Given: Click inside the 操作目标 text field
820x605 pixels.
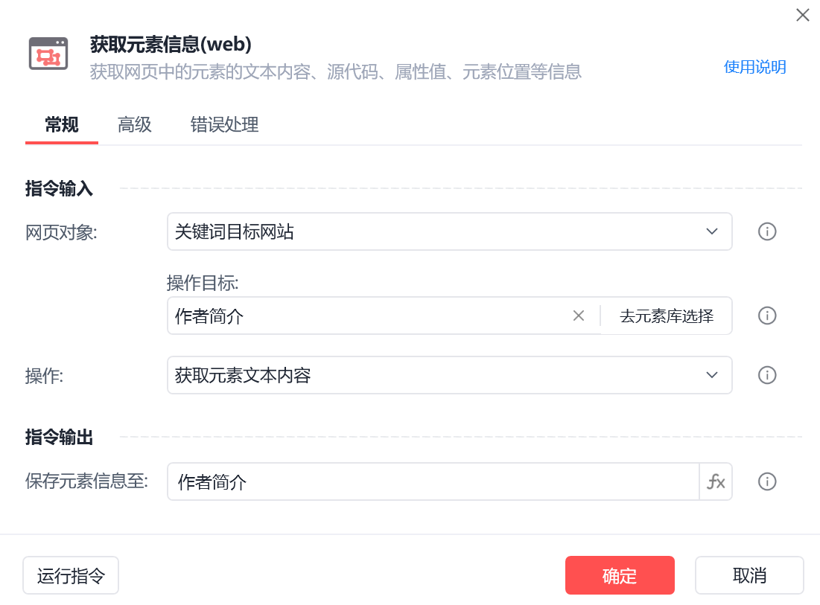Looking at the screenshot, I should [x=365, y=316].
